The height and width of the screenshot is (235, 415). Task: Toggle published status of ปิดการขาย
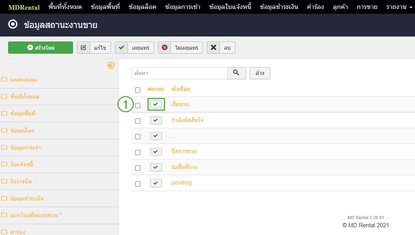coord(156,152)
